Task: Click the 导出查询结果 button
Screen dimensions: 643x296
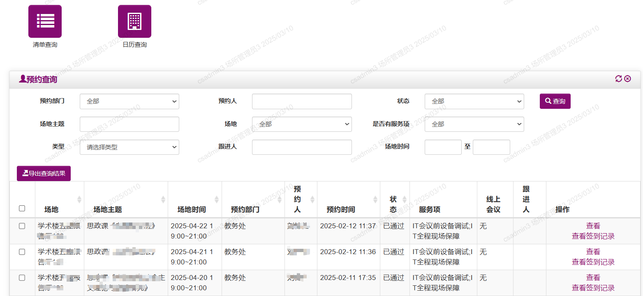Action: [x=44, y=173]
